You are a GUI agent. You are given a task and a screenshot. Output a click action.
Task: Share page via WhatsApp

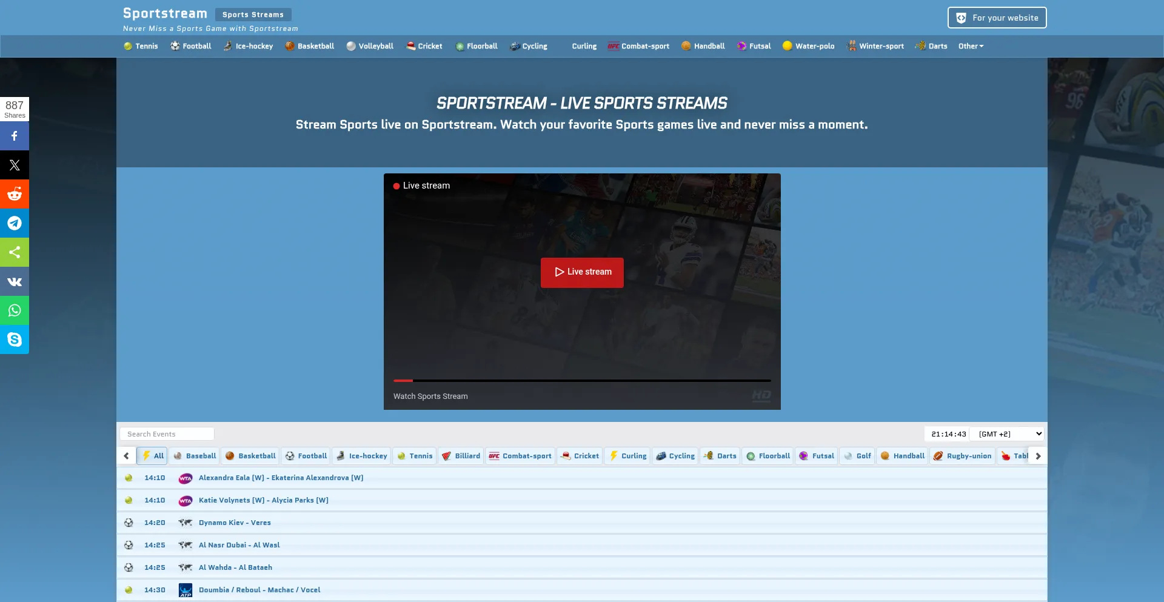coord(15,310)
